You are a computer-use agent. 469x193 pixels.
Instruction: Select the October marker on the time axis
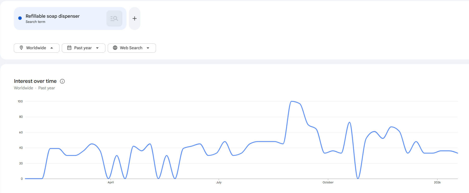click(328, 182)
